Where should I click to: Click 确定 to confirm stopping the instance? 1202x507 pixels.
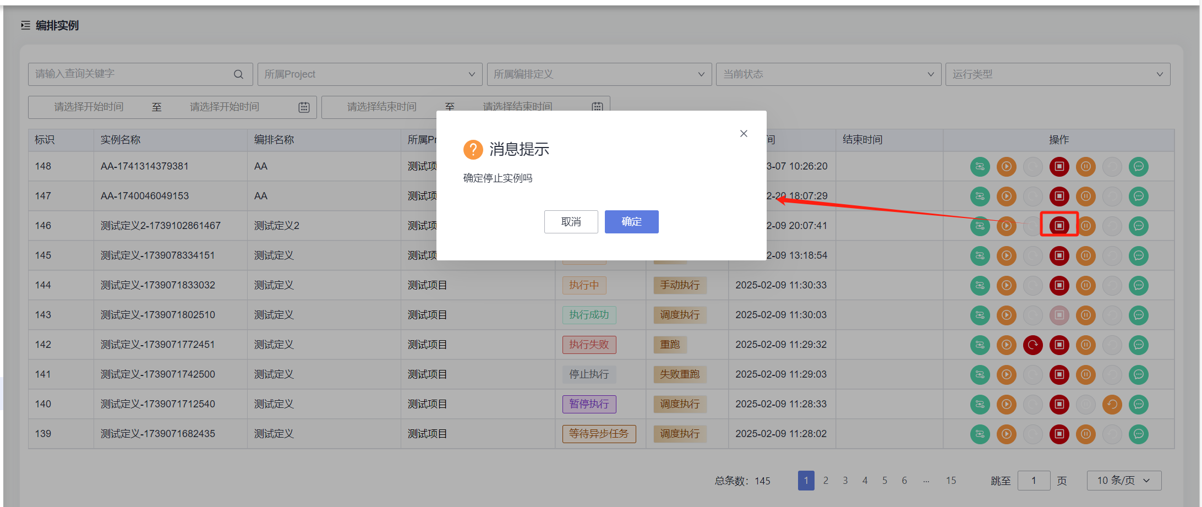(x=631, y=222)
